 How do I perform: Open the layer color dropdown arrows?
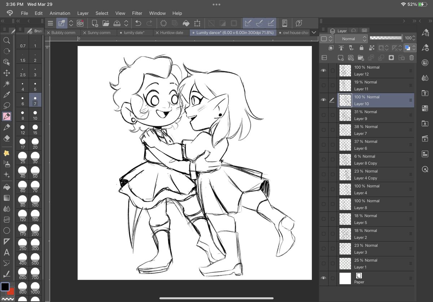[x=414, y=48]
